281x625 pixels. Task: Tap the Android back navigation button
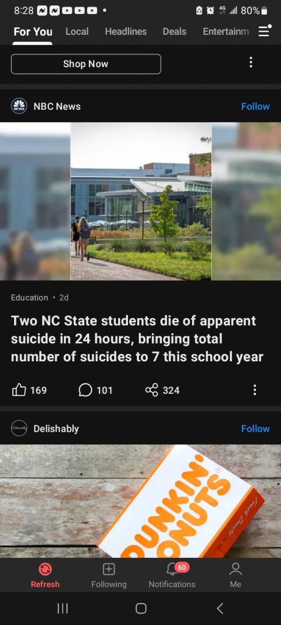click(x=219, y=609)
